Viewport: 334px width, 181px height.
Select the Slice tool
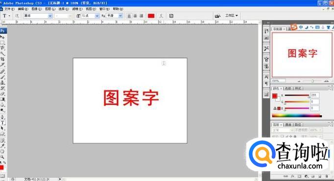(2, 65)
